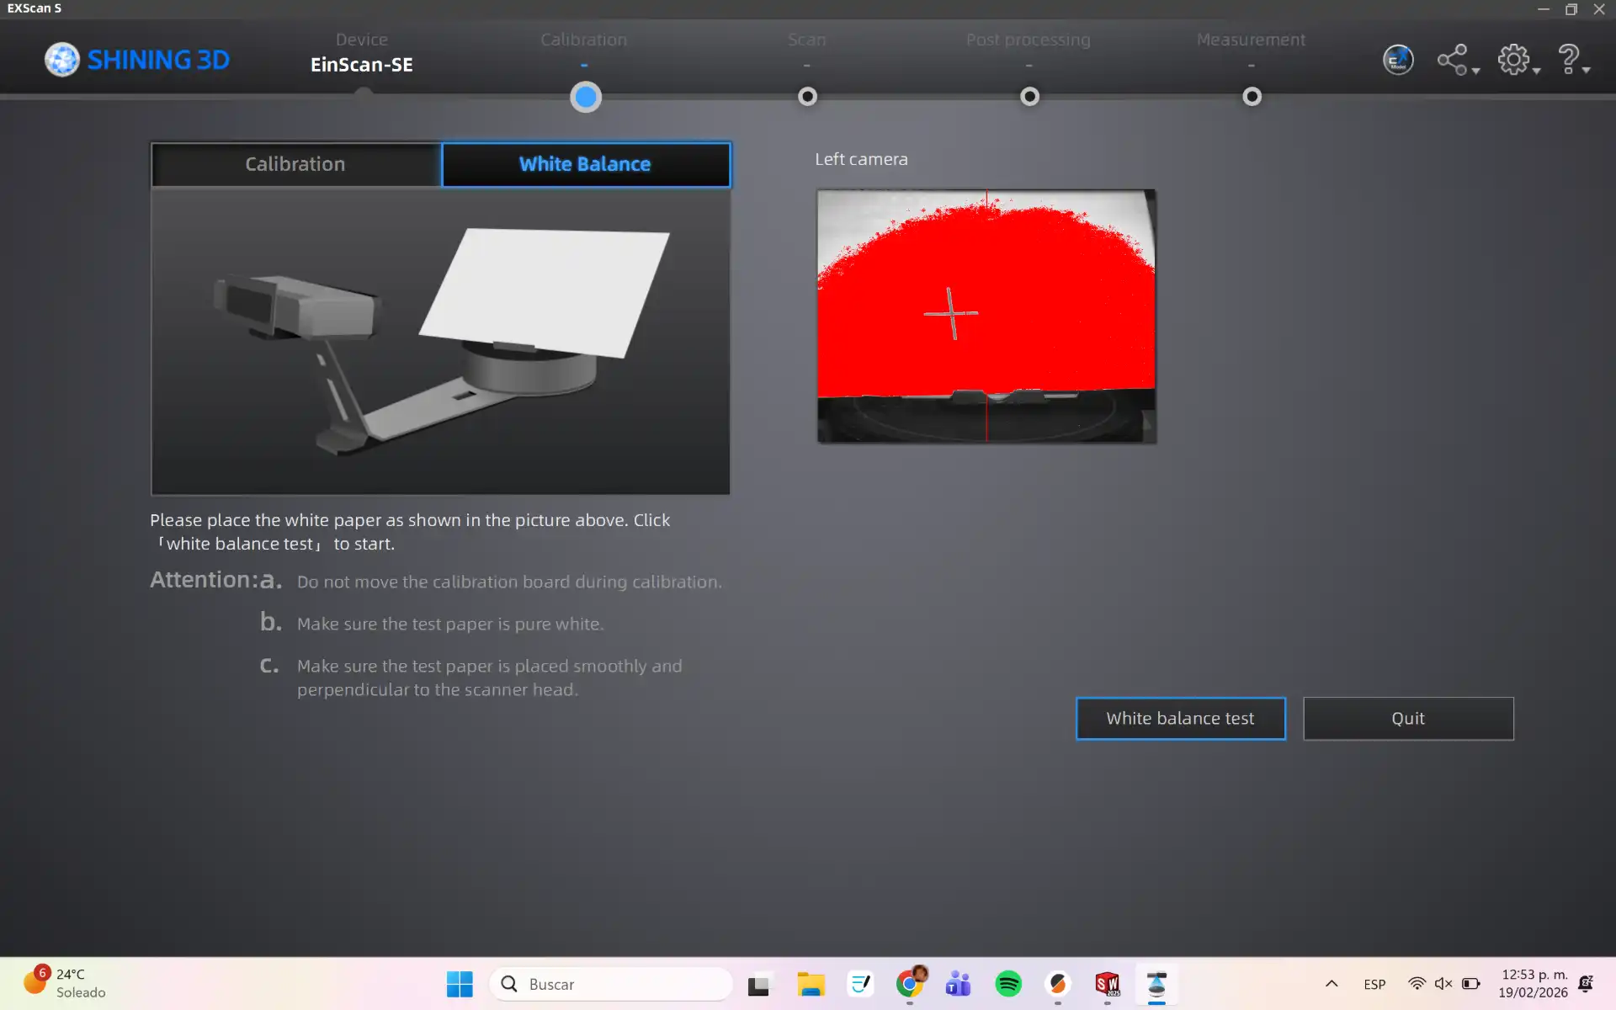Click the White balance test button
This screenshot has width=1616, height=1010.
1180,718
